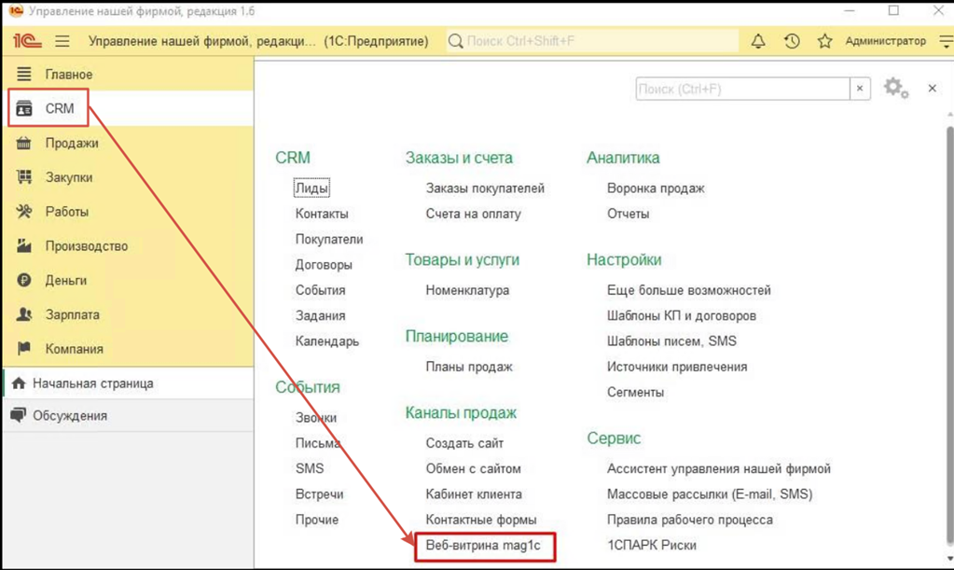The height and width of the screenshot is (570, 954).
Task: Open Счета на оплату
Action: coord(474,214)
